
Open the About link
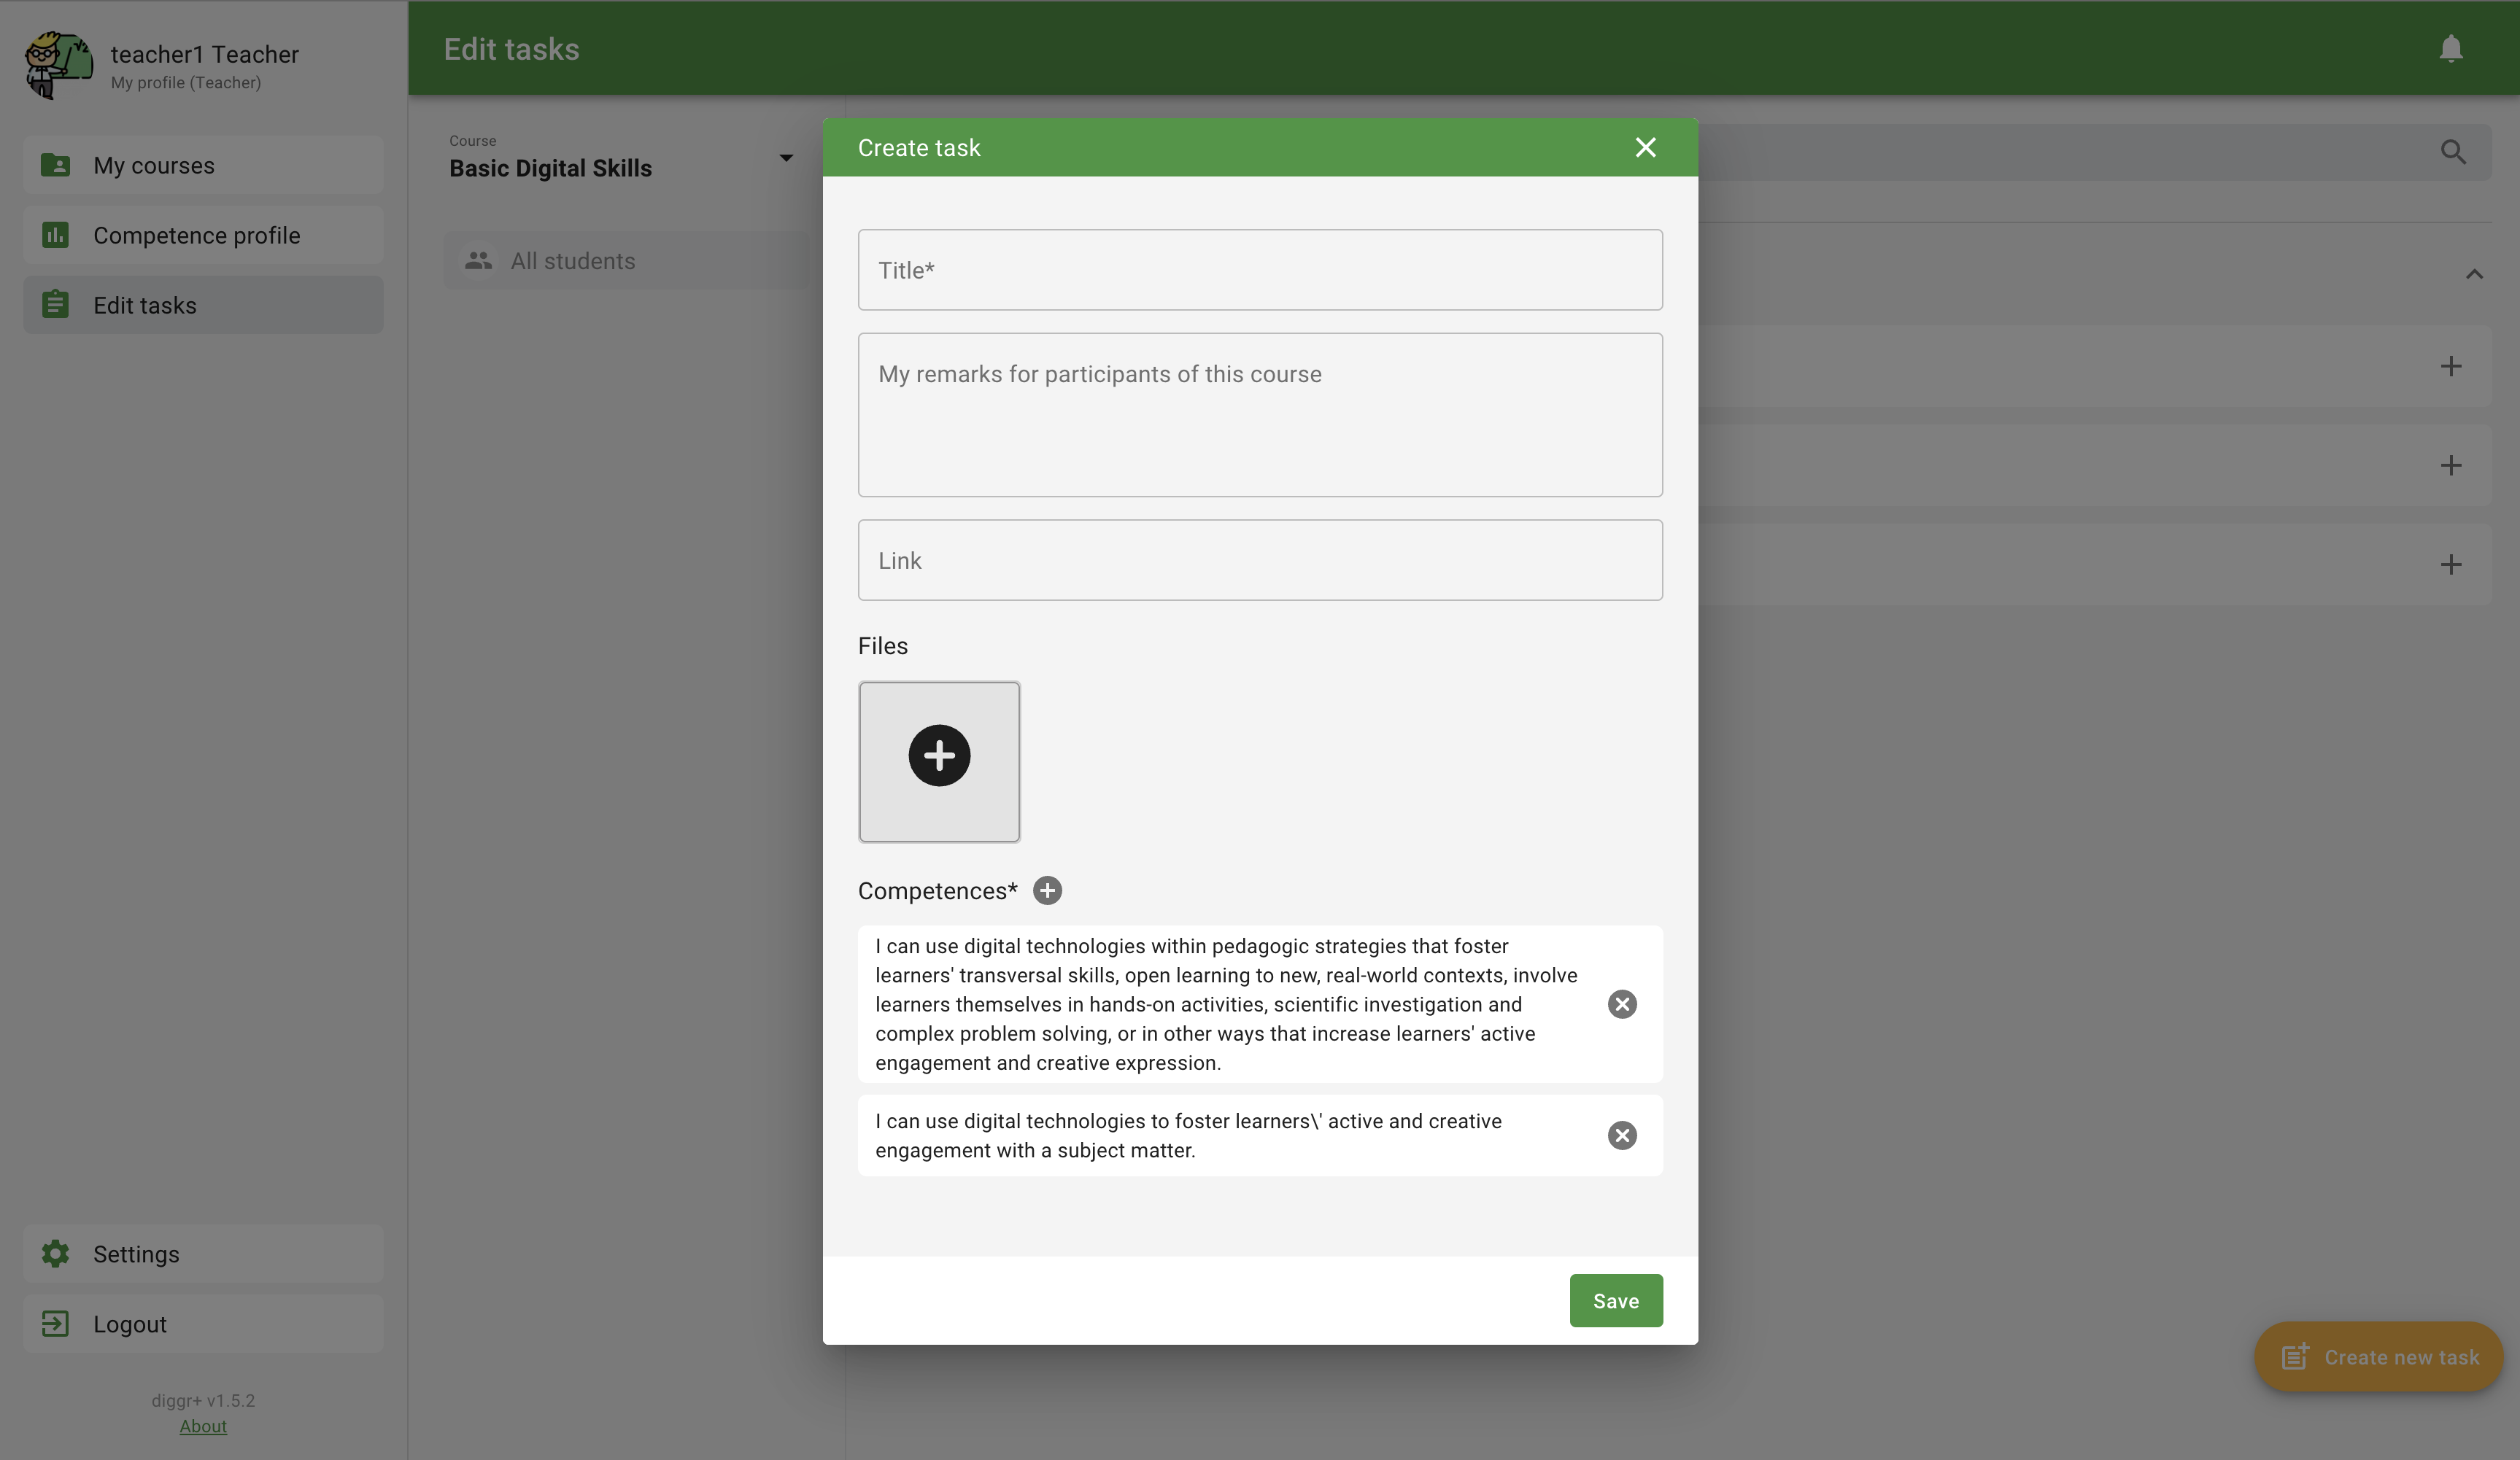(x=203, y=1426)
